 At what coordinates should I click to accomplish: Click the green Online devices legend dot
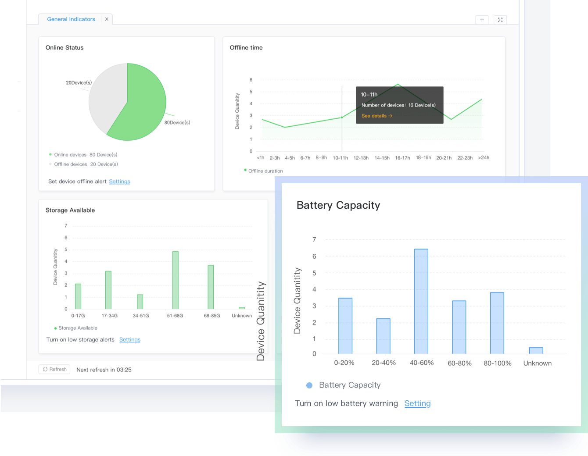coord(51,154)
